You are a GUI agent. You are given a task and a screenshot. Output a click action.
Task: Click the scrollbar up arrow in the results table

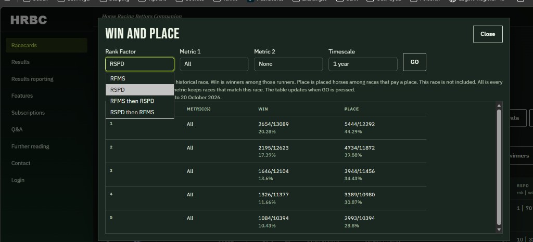coord(499,106)
